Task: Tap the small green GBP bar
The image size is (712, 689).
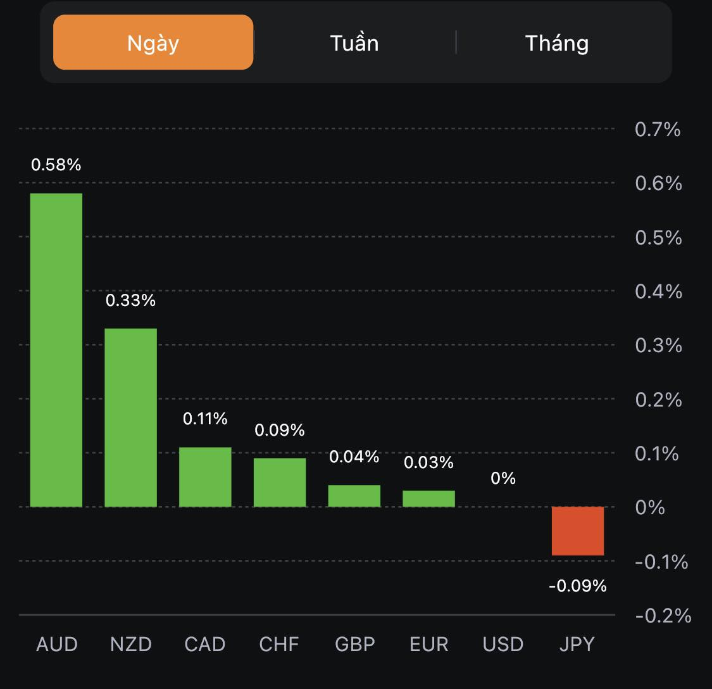Action: [354, 496]
